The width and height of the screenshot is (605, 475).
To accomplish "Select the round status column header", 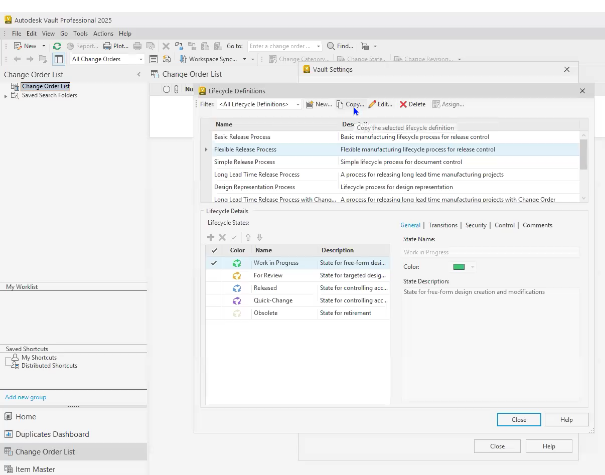I will pos(167,89).
